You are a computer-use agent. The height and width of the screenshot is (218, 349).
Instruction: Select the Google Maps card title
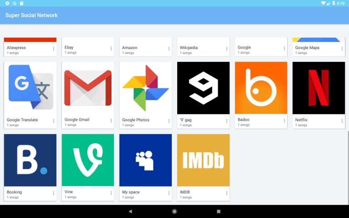307,47
